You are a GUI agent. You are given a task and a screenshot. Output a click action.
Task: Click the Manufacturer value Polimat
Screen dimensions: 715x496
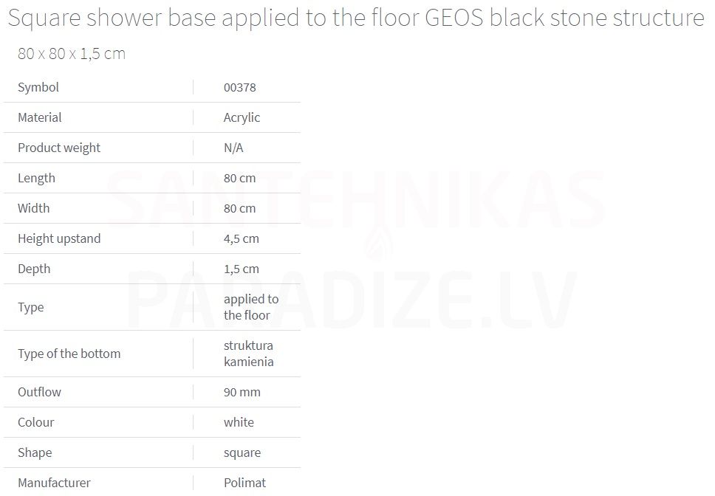coord(245,483)
